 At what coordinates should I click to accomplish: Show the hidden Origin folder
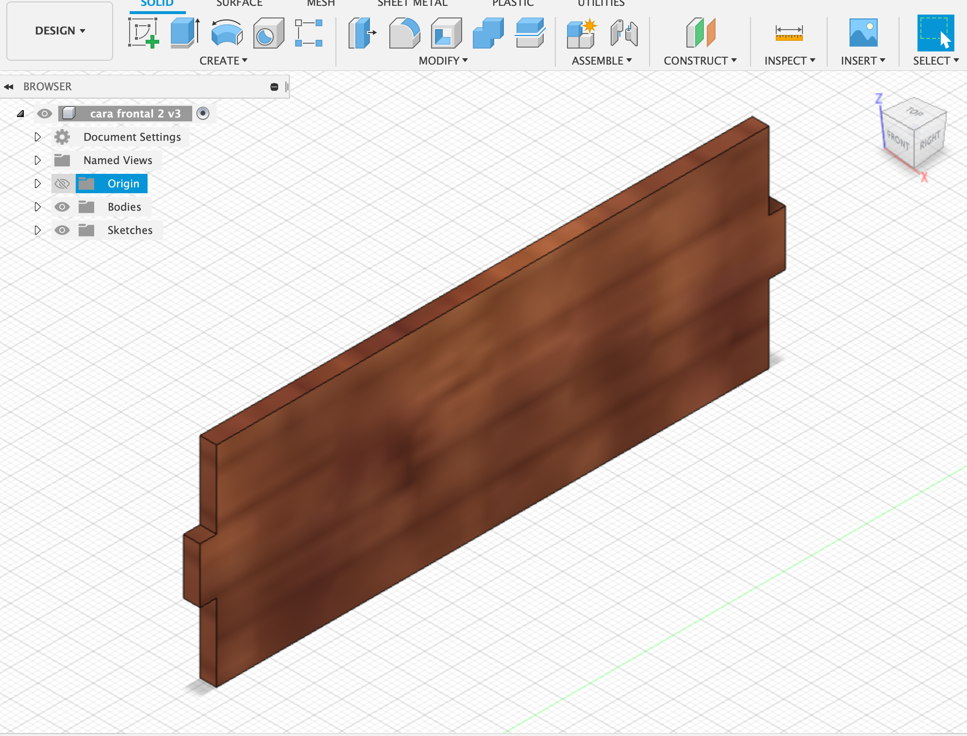(x=62, y=184)
